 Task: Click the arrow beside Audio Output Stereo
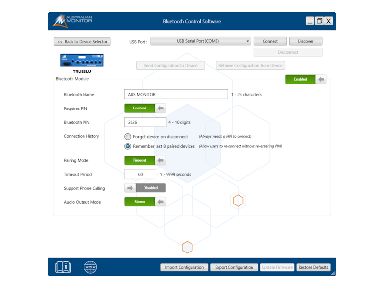tap(161, 202)
